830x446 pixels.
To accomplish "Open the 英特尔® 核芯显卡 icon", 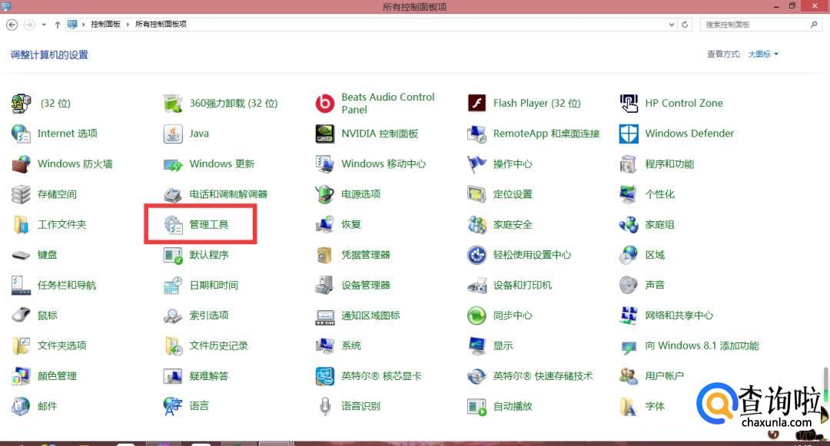I will click(324, 376).
